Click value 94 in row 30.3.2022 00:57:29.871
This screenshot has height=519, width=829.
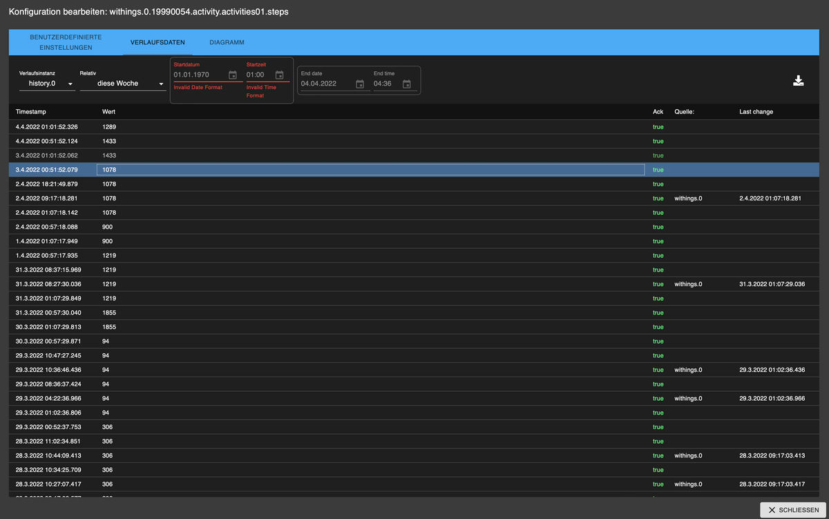(106, 341)
